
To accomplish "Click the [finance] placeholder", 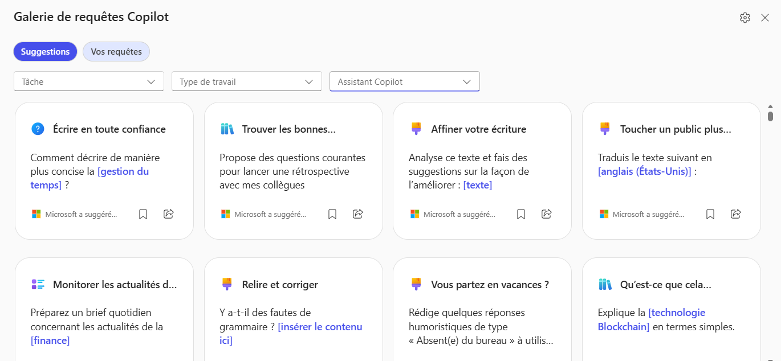I will [x=50, y=341].
